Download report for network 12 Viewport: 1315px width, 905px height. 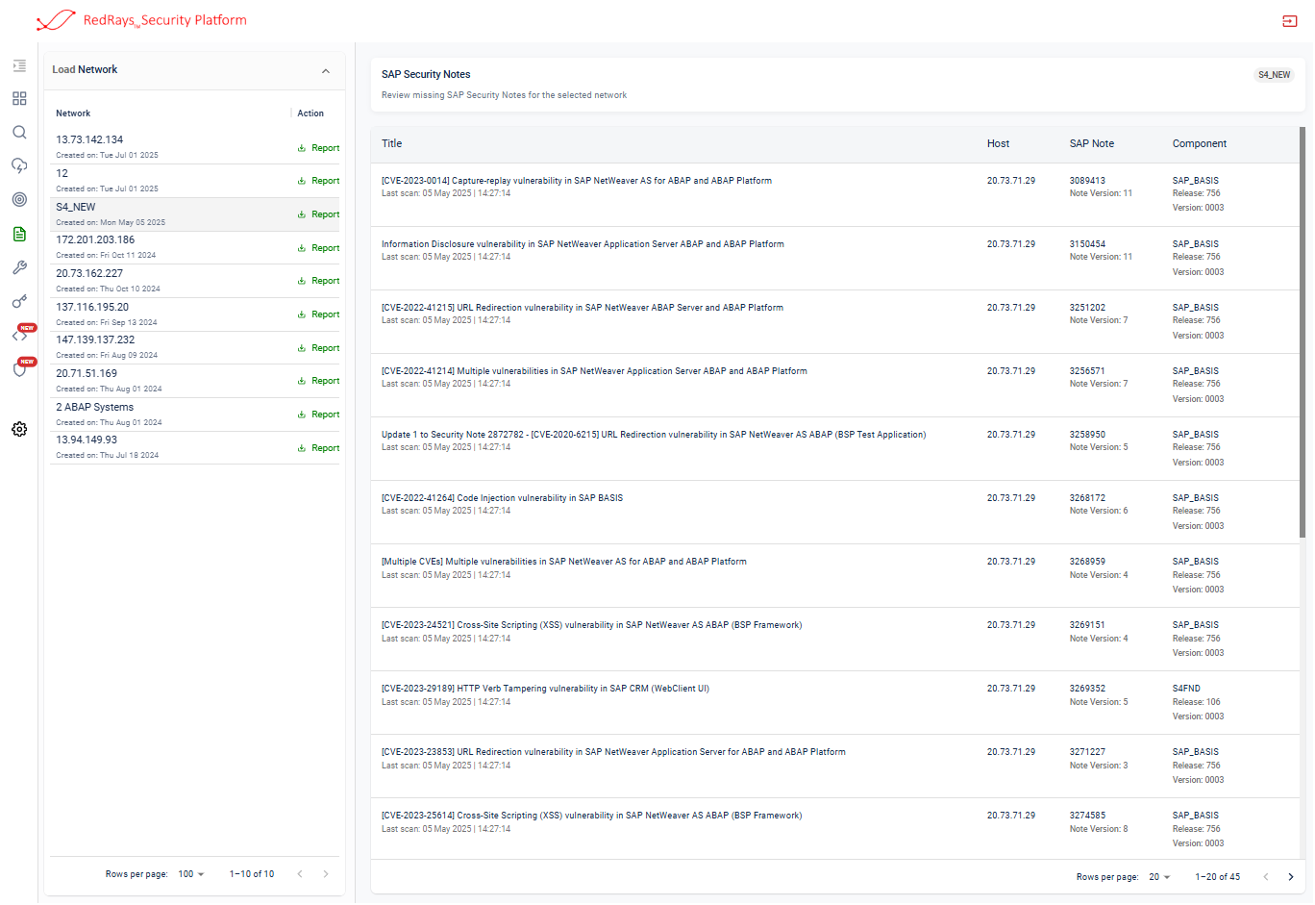click(x=318, y=181)
